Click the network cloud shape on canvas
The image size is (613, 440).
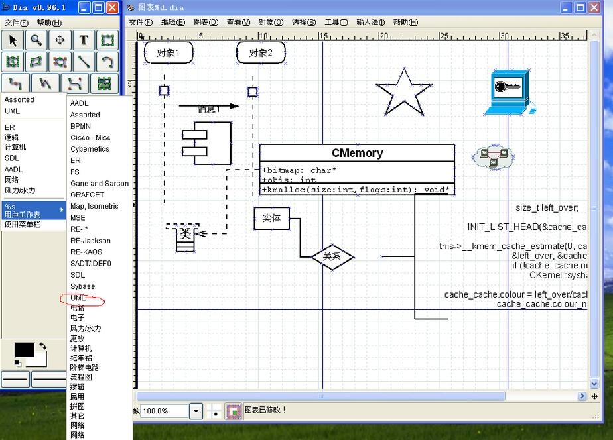(494, 156)
